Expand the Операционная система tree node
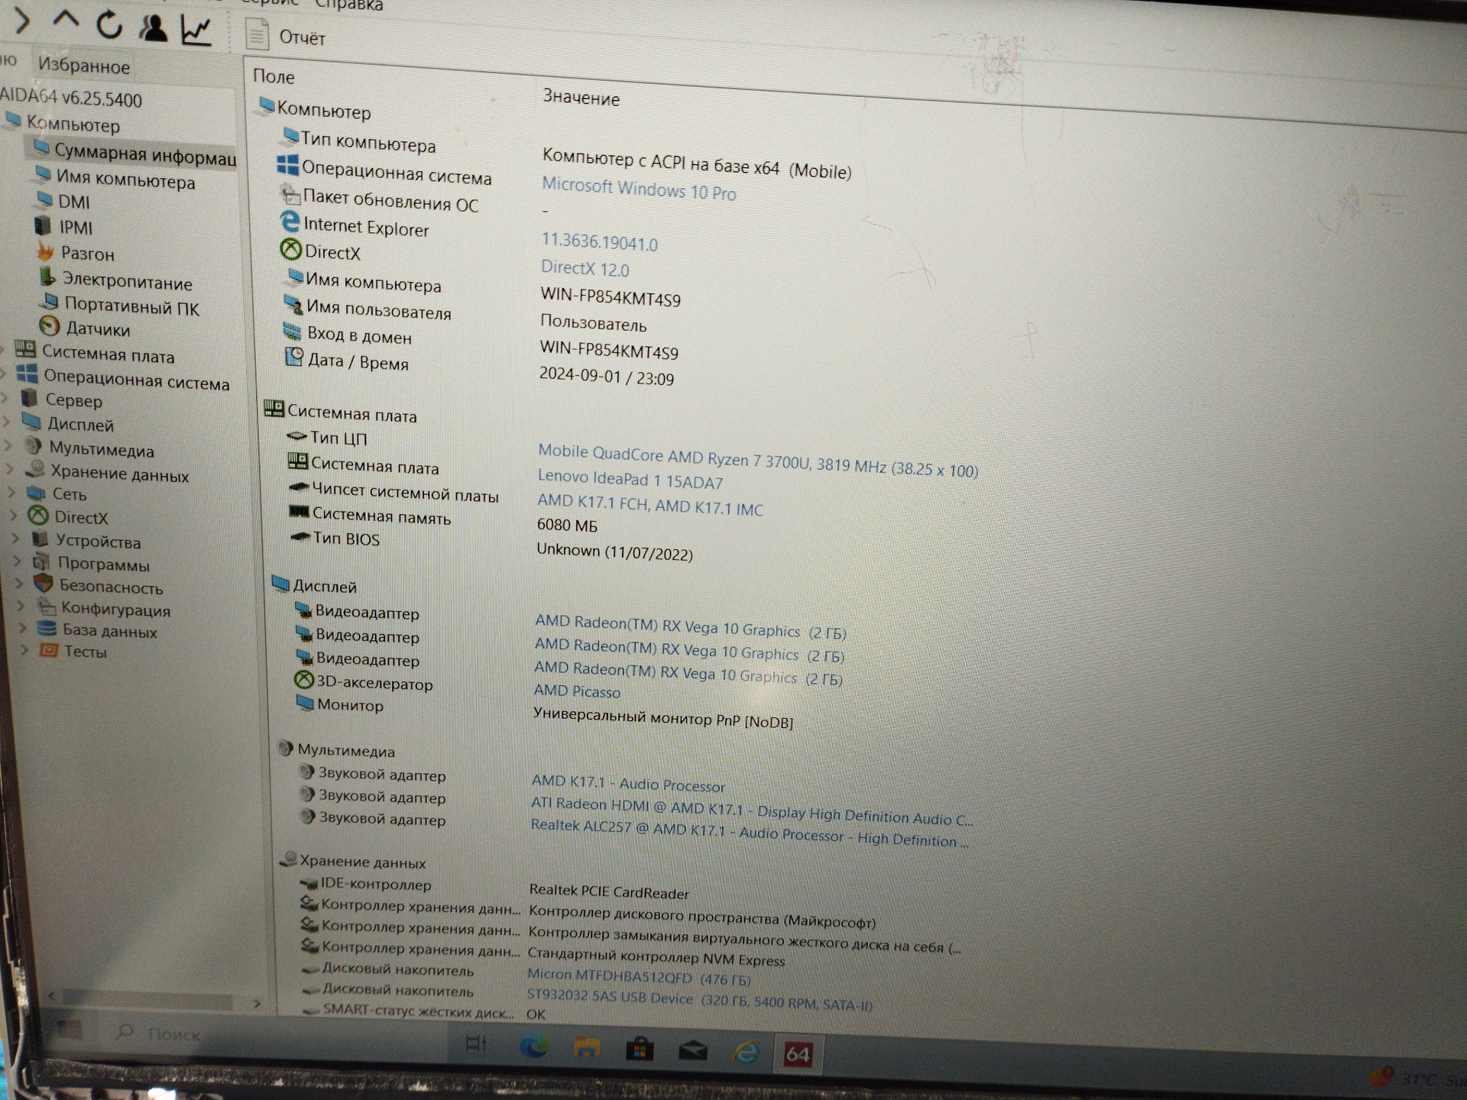 (5, 374)
